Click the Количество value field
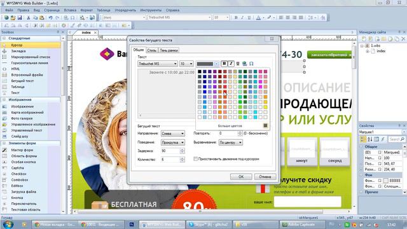The width and height of the screenshot is (407, 229). [170, 160]
